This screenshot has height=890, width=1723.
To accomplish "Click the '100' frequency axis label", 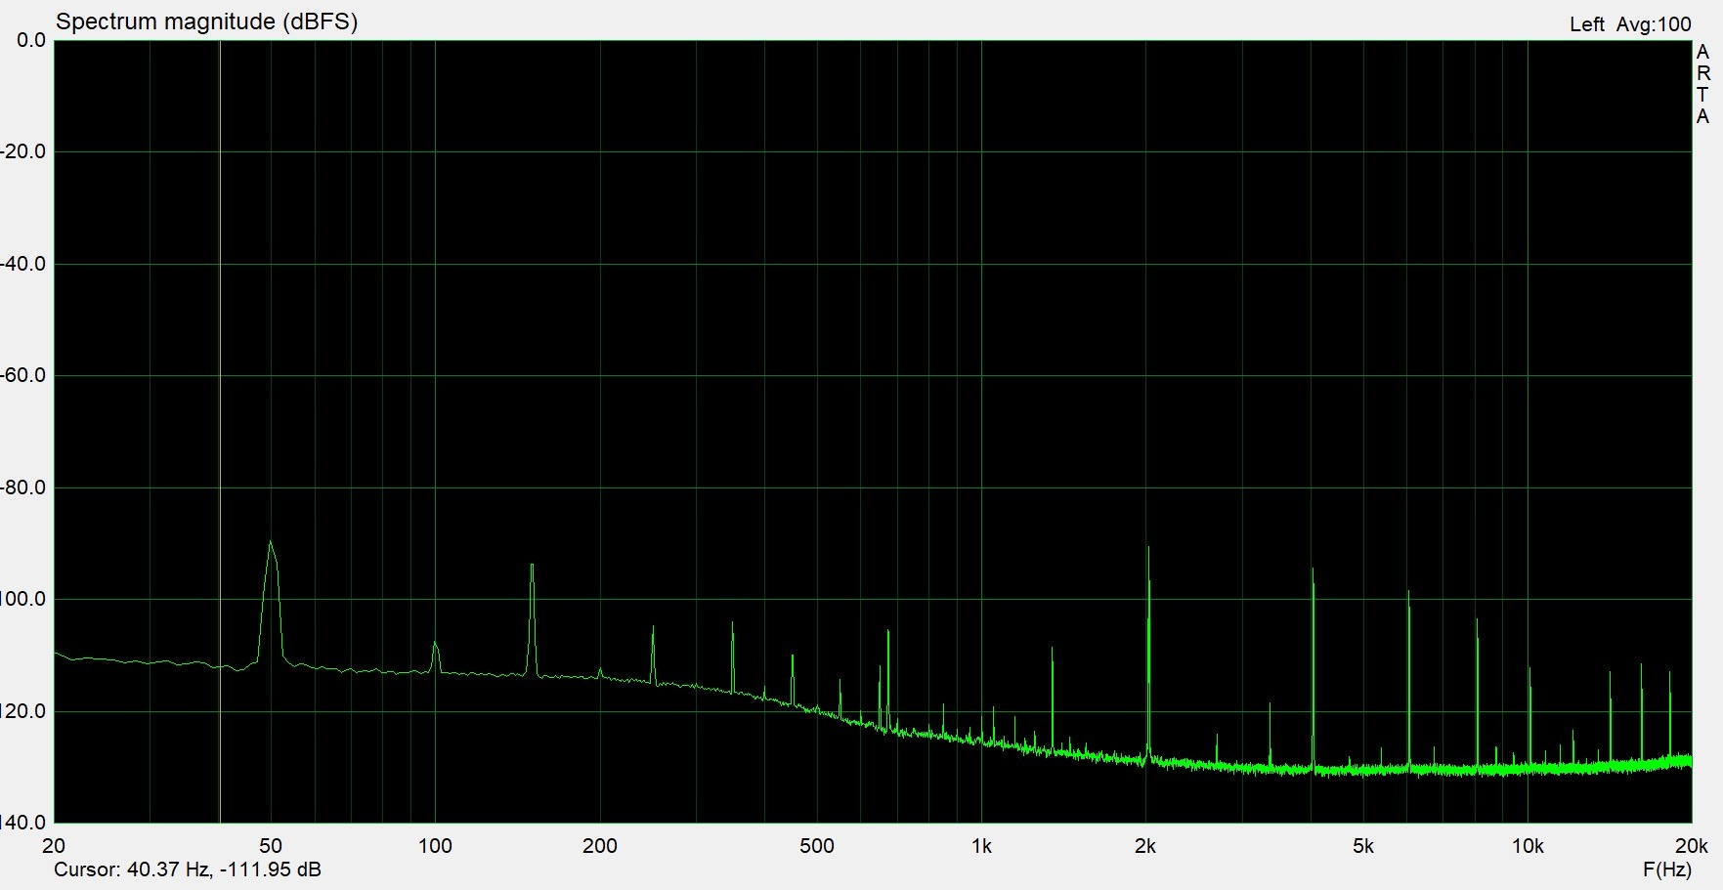I will click(x=435, y=846).
